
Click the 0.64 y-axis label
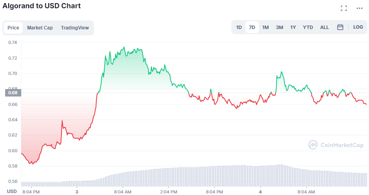pos(13,120)
